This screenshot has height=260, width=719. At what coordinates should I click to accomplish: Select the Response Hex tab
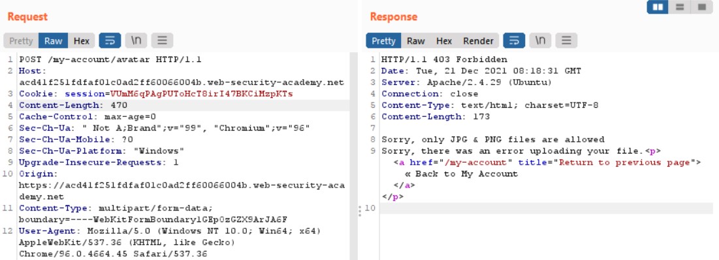[444, 41]
